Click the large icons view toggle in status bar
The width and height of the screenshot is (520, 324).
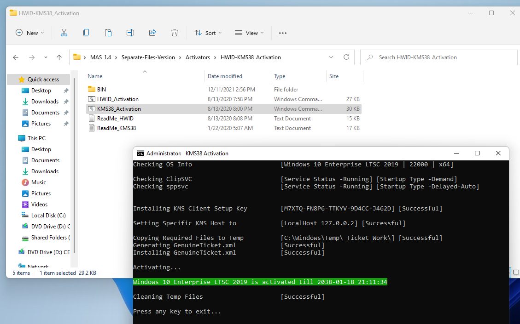pos(516,273)
